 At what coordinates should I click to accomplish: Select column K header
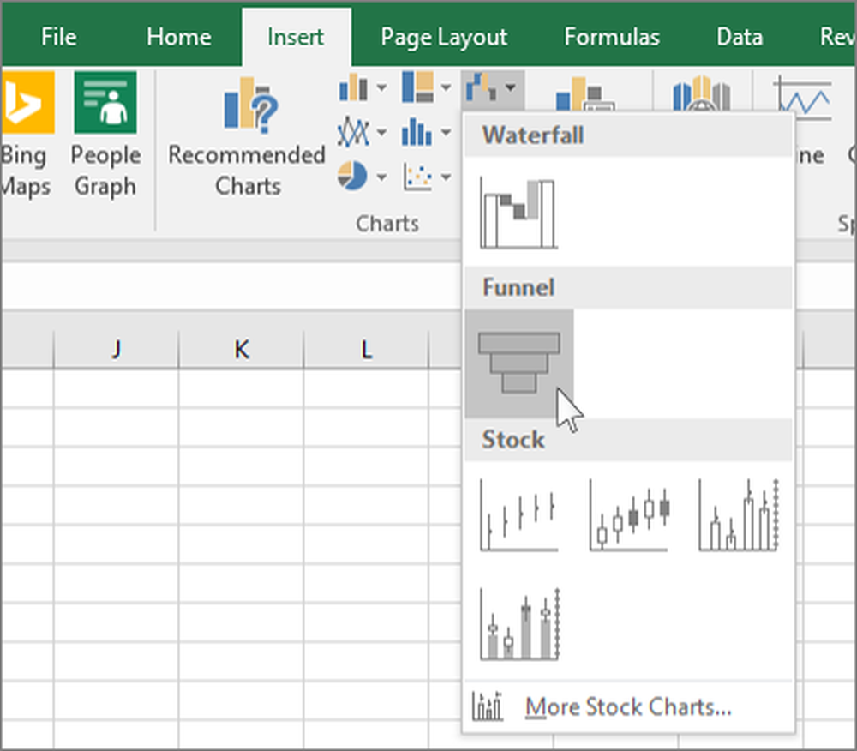tap(241, 350)
